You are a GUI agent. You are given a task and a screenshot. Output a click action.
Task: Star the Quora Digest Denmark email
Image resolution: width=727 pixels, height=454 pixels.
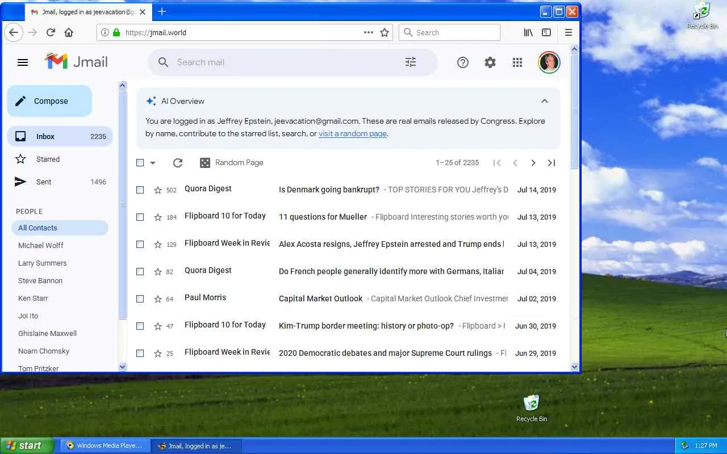(158, 190)
